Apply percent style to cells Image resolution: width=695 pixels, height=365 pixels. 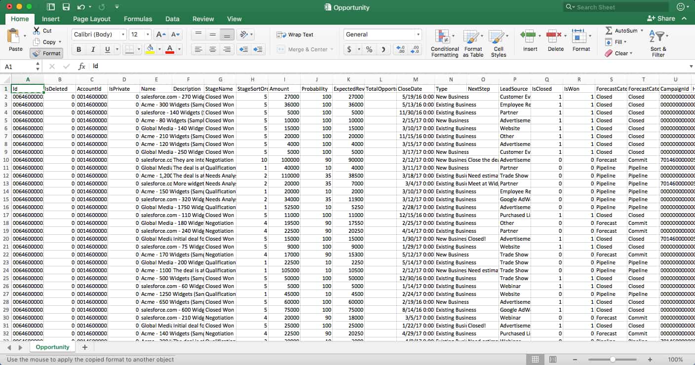pos(369,49)
